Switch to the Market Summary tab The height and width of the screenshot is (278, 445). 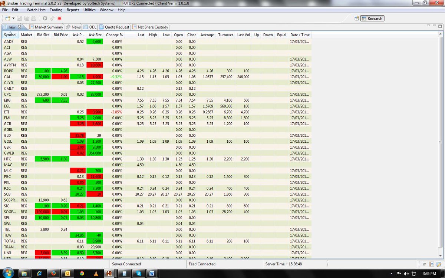[46, 27]
